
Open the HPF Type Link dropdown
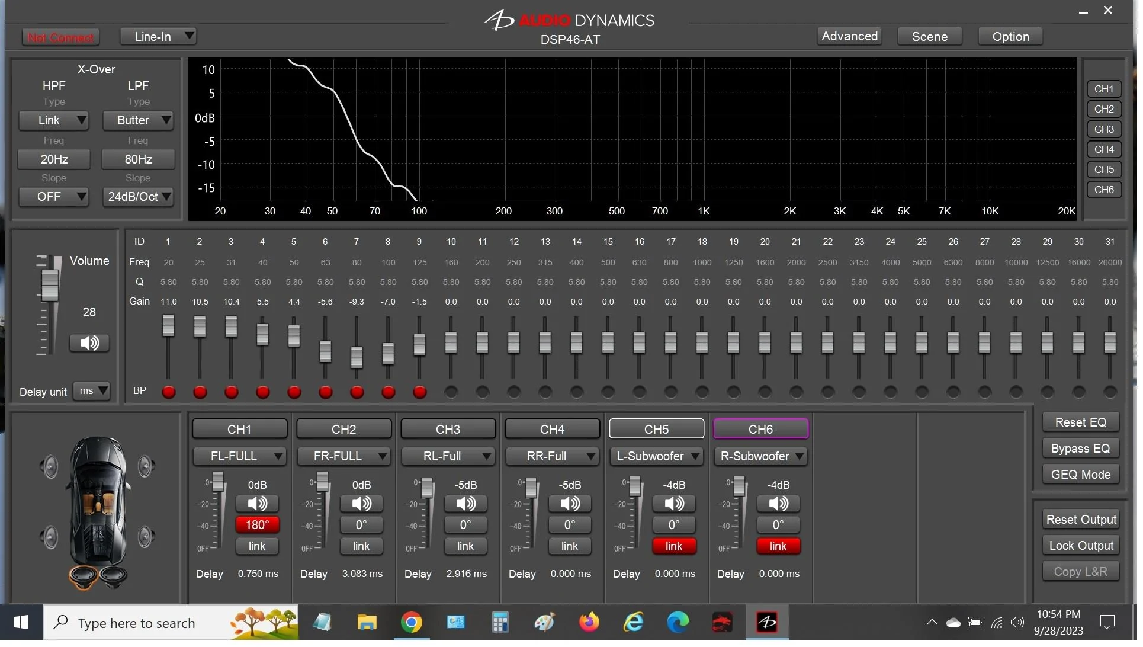pos(54,121)
